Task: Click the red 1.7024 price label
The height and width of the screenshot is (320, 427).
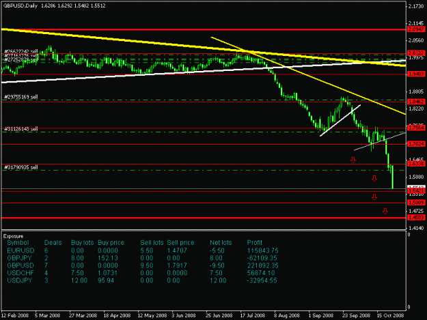Action: (x=416, y=143)
